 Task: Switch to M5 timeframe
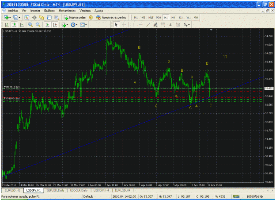[143, 17]
